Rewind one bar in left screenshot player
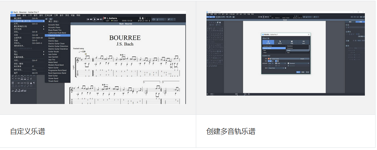The image size is (377, 150). point(91,19)
